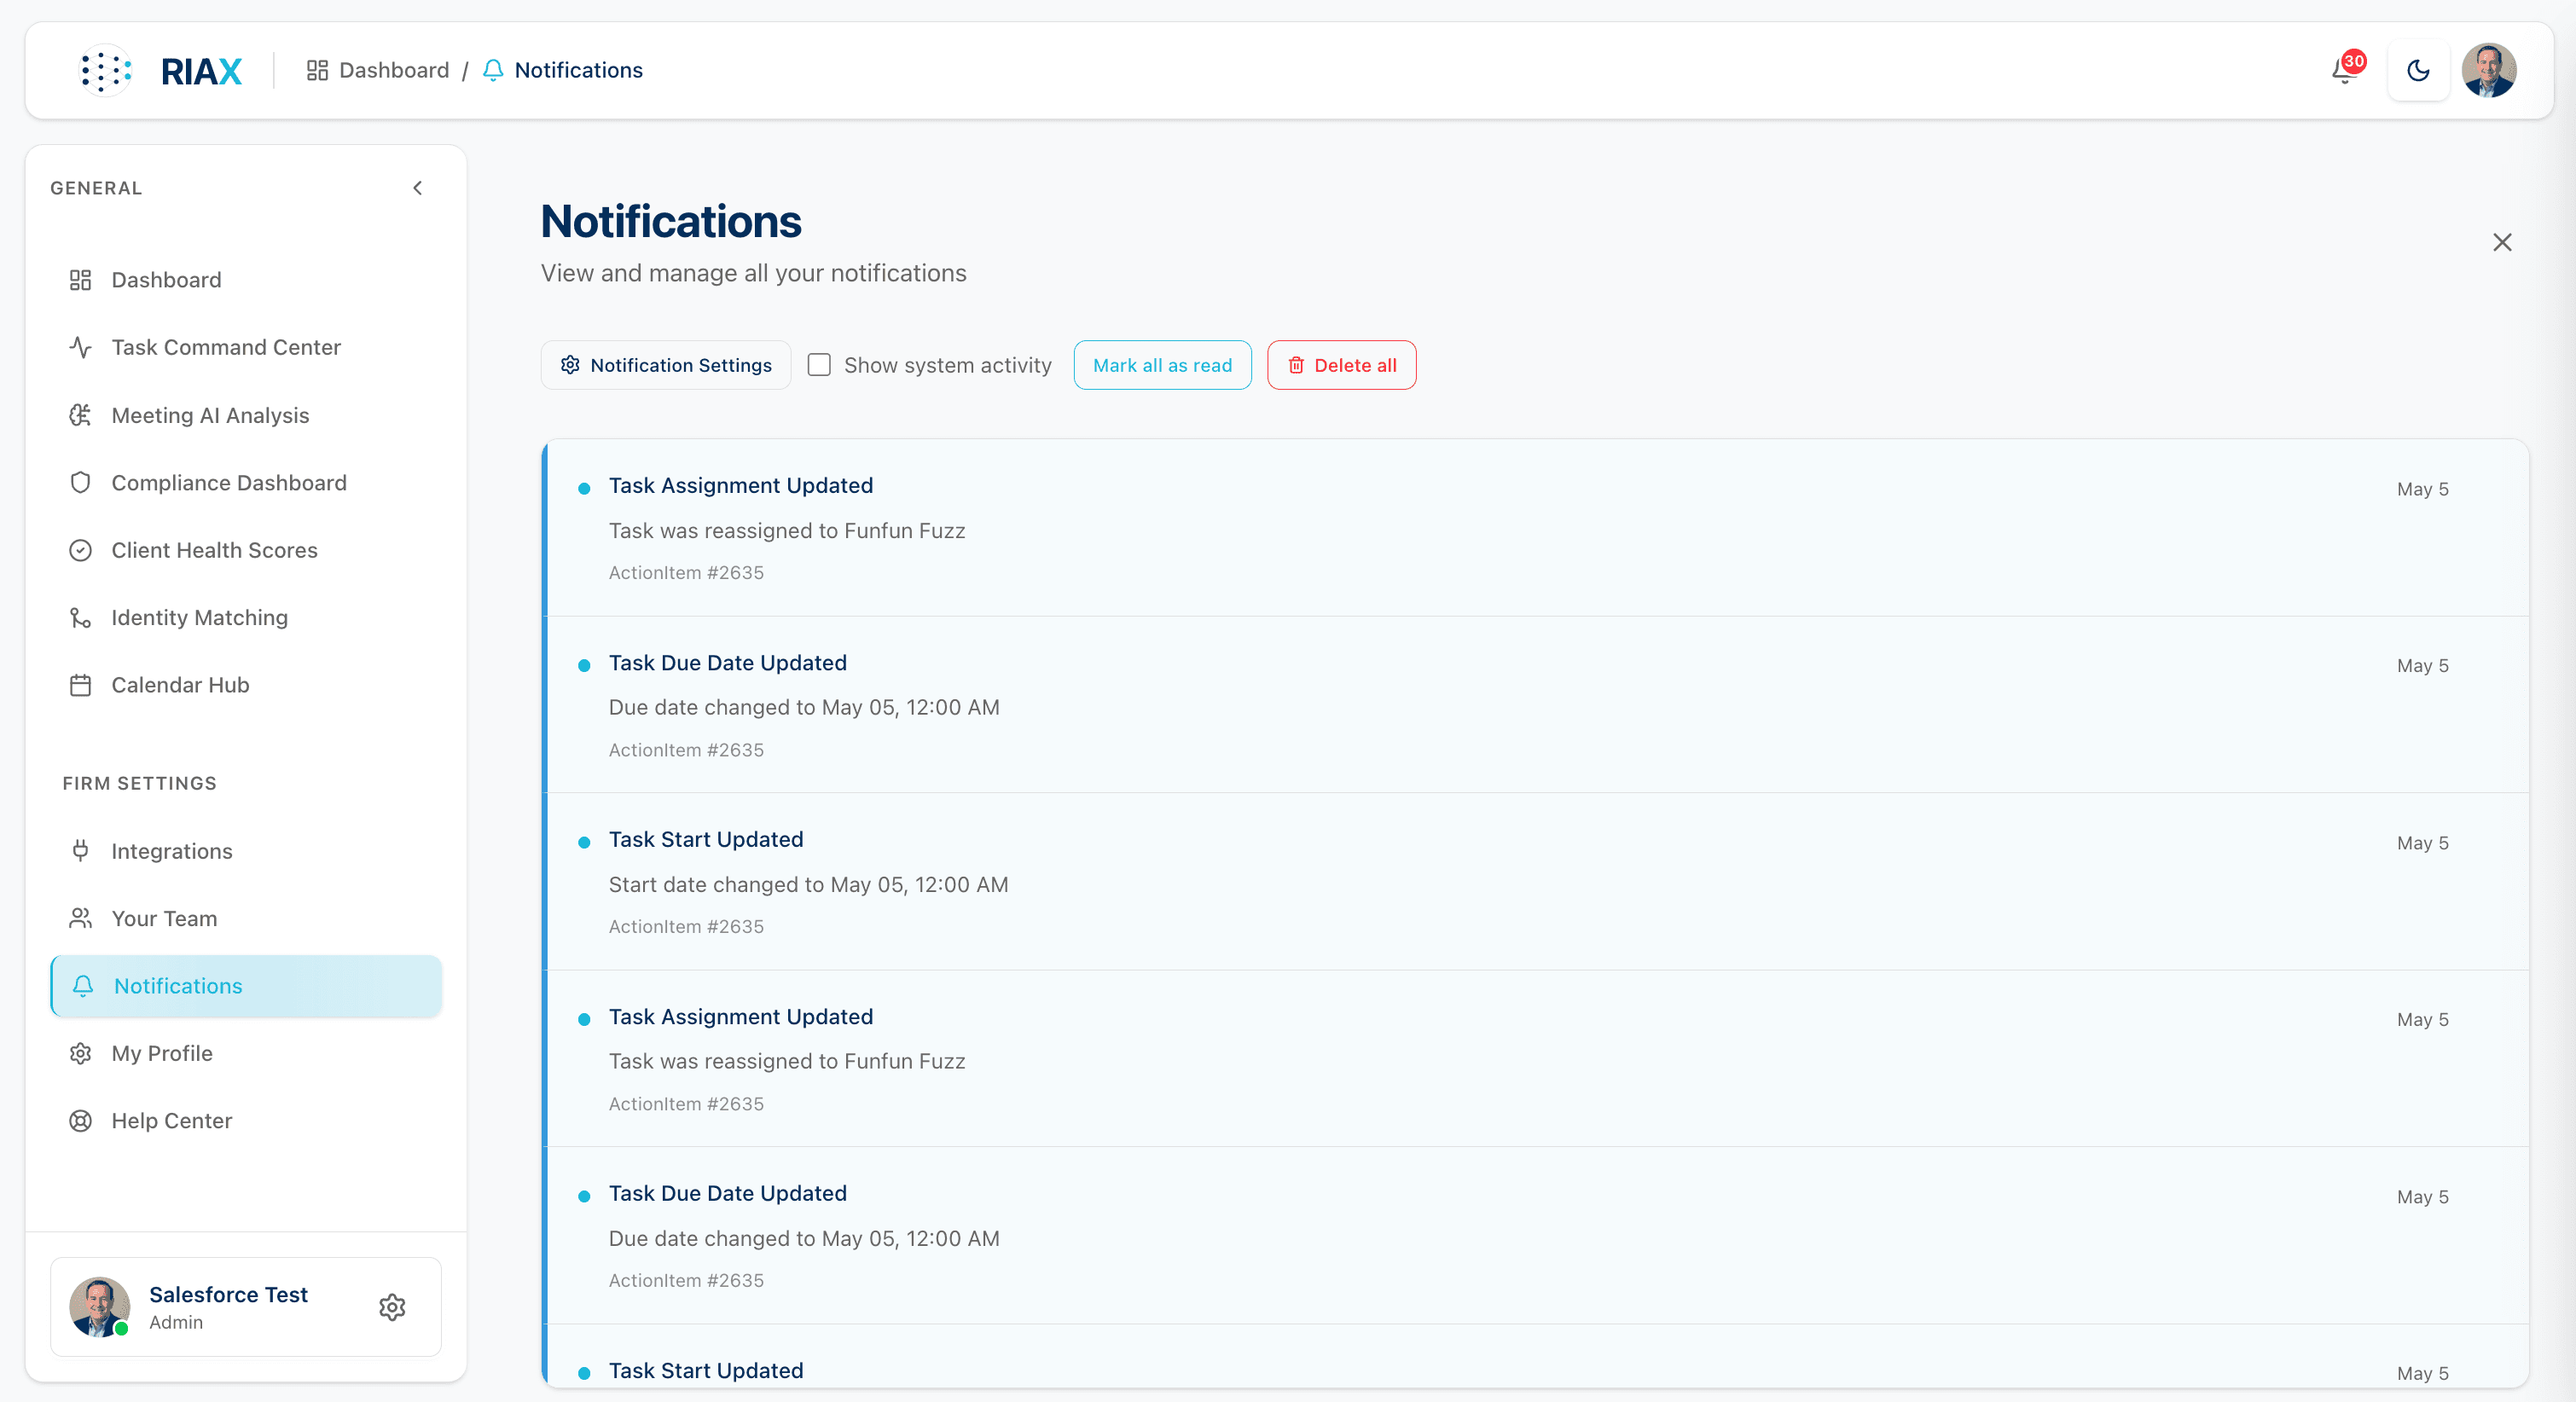
Task: Open account settings gear beside Salesforce Test
Action: point(392,1307)
